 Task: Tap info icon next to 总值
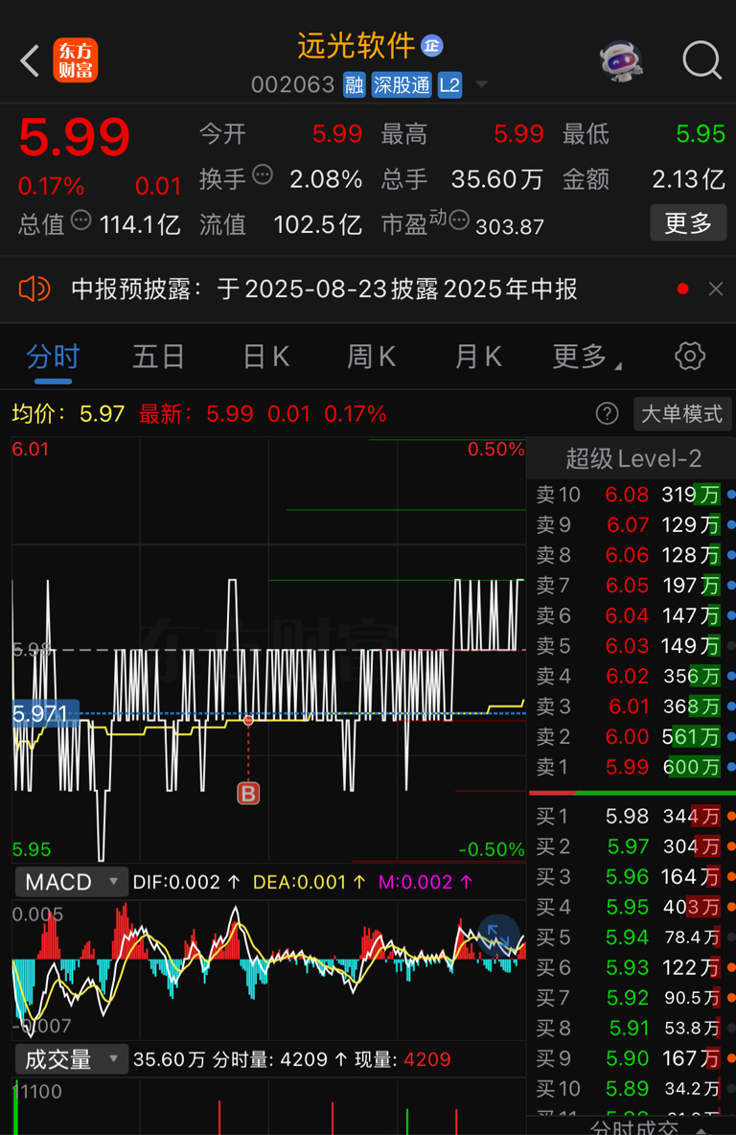click(x=81, y=220)
